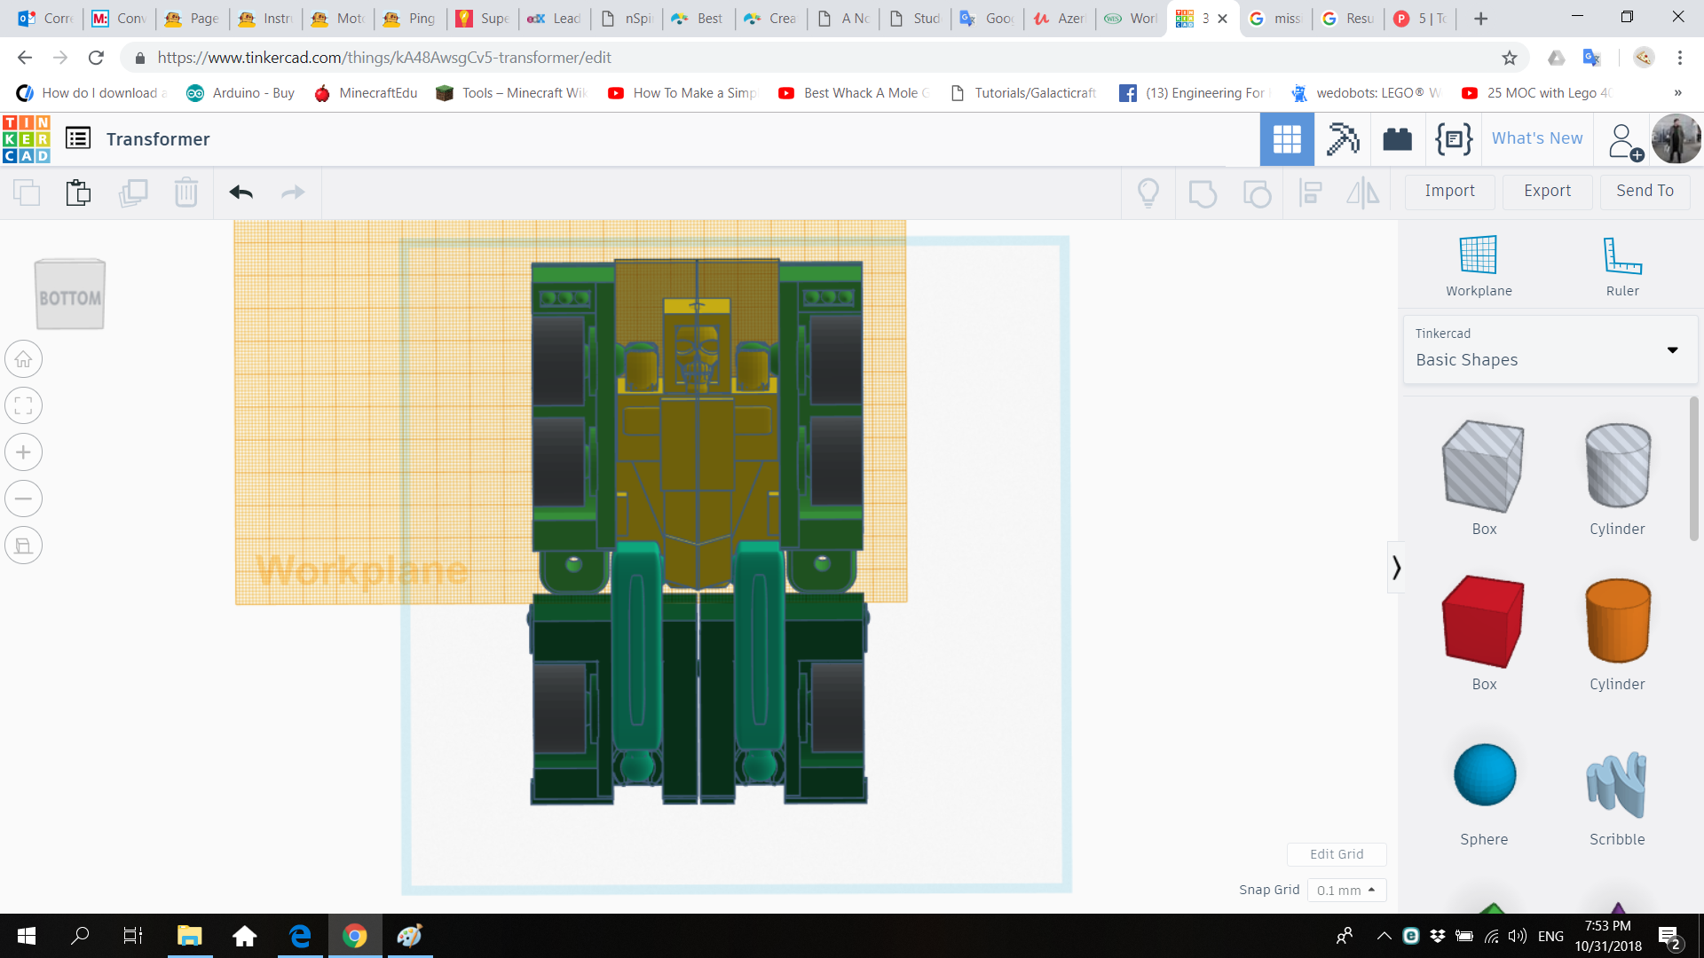Image resolution: width=1704 pixels, height=958 pixels.
Task: Toggle the Show All lightbulb tool
Action: (x=1148, y=192)
